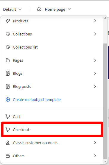Click the scrollbar up arrow

(105, 18)
